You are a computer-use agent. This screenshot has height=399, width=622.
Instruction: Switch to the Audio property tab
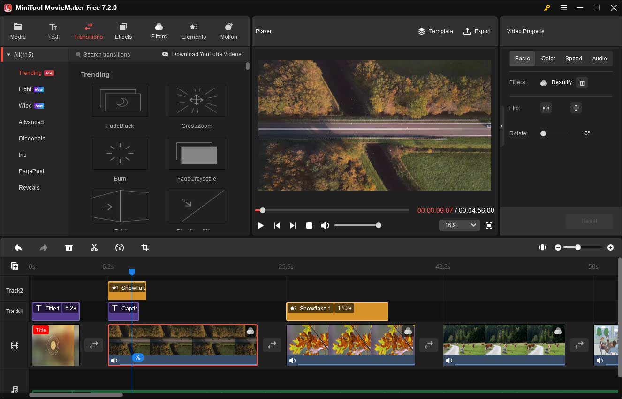click(599, 59)
